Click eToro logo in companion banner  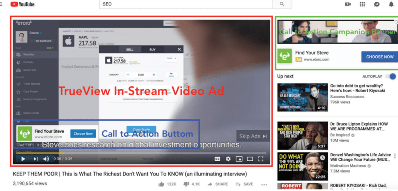(284, 56)
